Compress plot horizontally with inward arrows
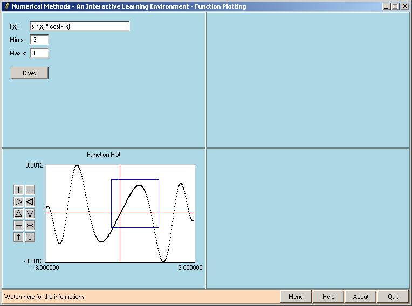Image resolution: width=412 pixels, height=306 pixels. (30, 225)
